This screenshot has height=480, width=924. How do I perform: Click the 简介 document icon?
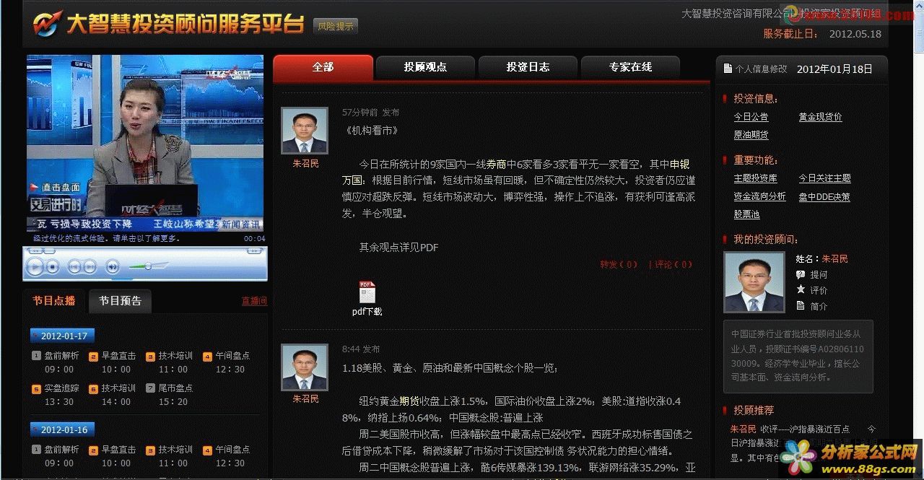(x=801, y=306)
